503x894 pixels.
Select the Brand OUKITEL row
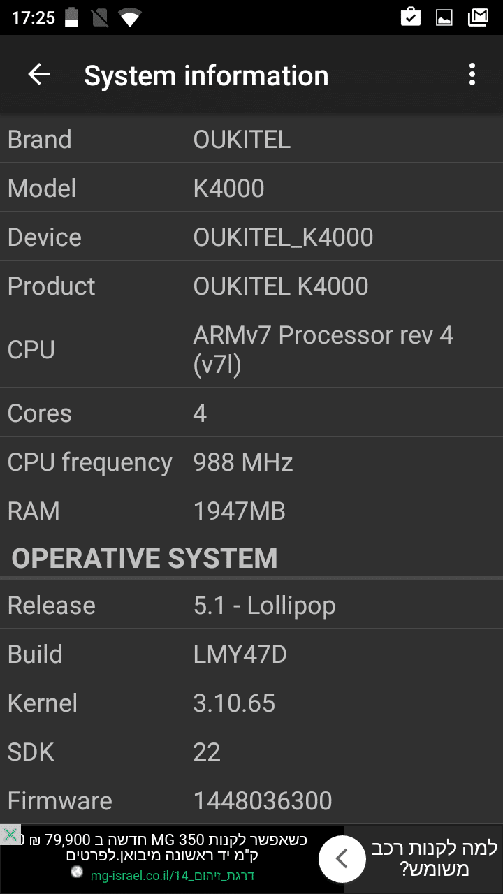[251, 140]
